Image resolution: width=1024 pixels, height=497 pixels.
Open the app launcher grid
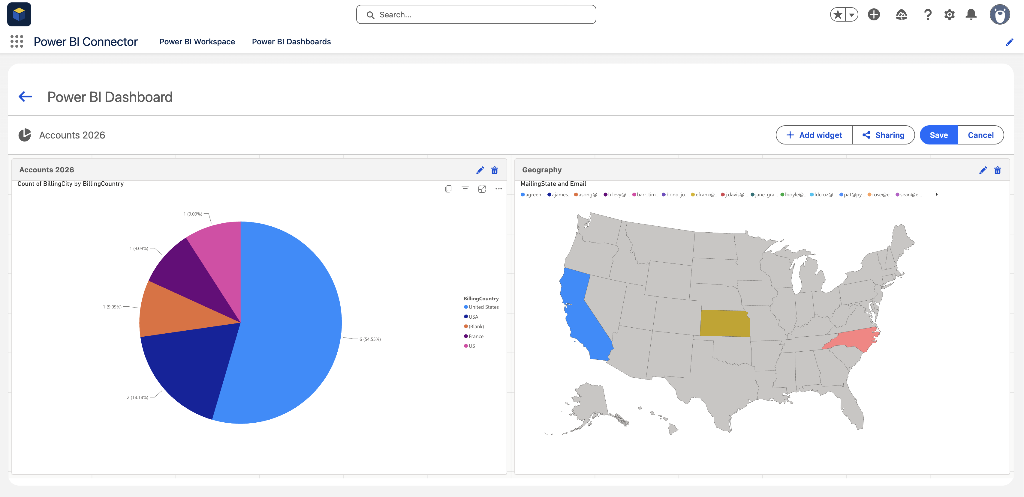pyautogui.click(x=17, y=41)
